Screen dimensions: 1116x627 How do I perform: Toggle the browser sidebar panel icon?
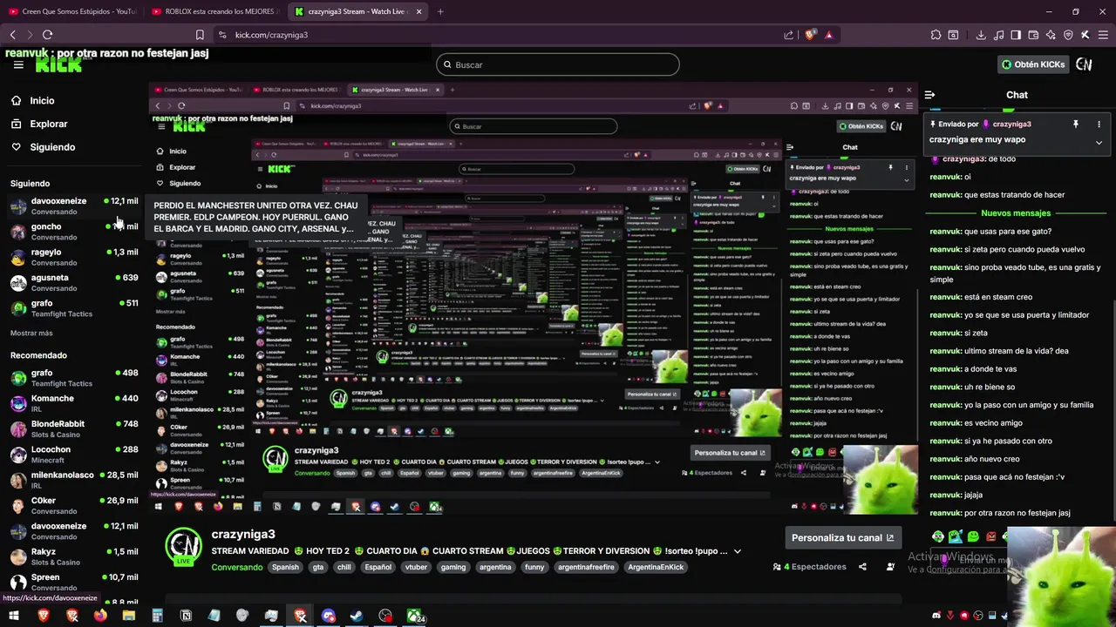(x=1016, y=35)
